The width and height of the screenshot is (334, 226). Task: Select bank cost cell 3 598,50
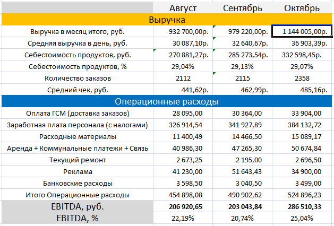pyautogui.click(x=183, y=183)
